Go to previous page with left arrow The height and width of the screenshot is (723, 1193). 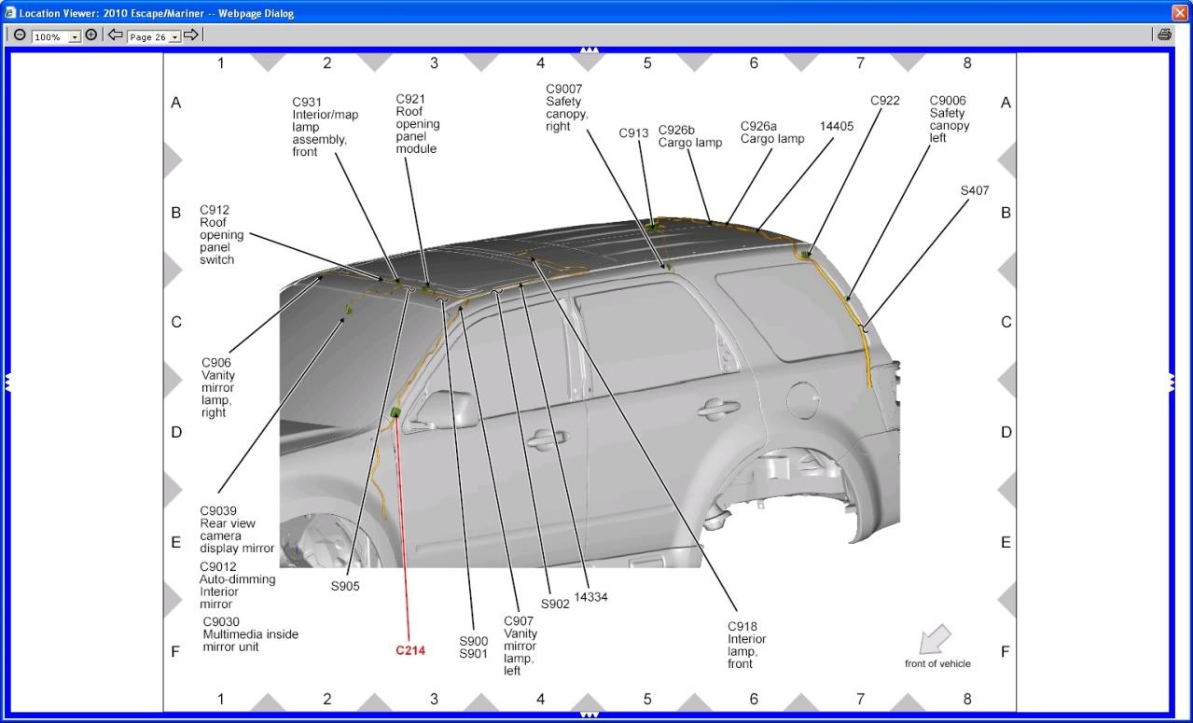coord(116,35)
